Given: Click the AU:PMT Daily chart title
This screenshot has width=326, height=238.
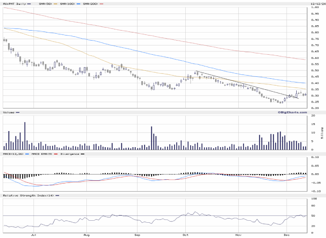Looking at the screenshot, I should point(14,4).
